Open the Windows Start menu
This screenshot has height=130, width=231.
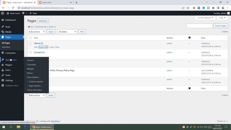coord(3,127)
